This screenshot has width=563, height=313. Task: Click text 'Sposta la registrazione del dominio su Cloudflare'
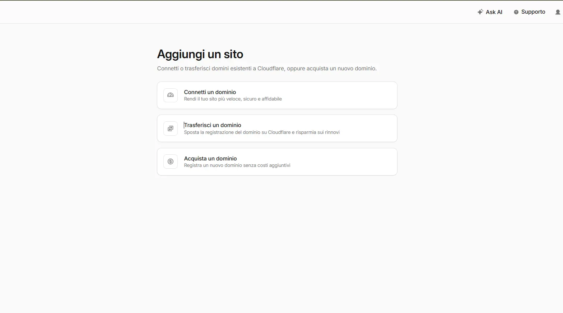[237, 132]
